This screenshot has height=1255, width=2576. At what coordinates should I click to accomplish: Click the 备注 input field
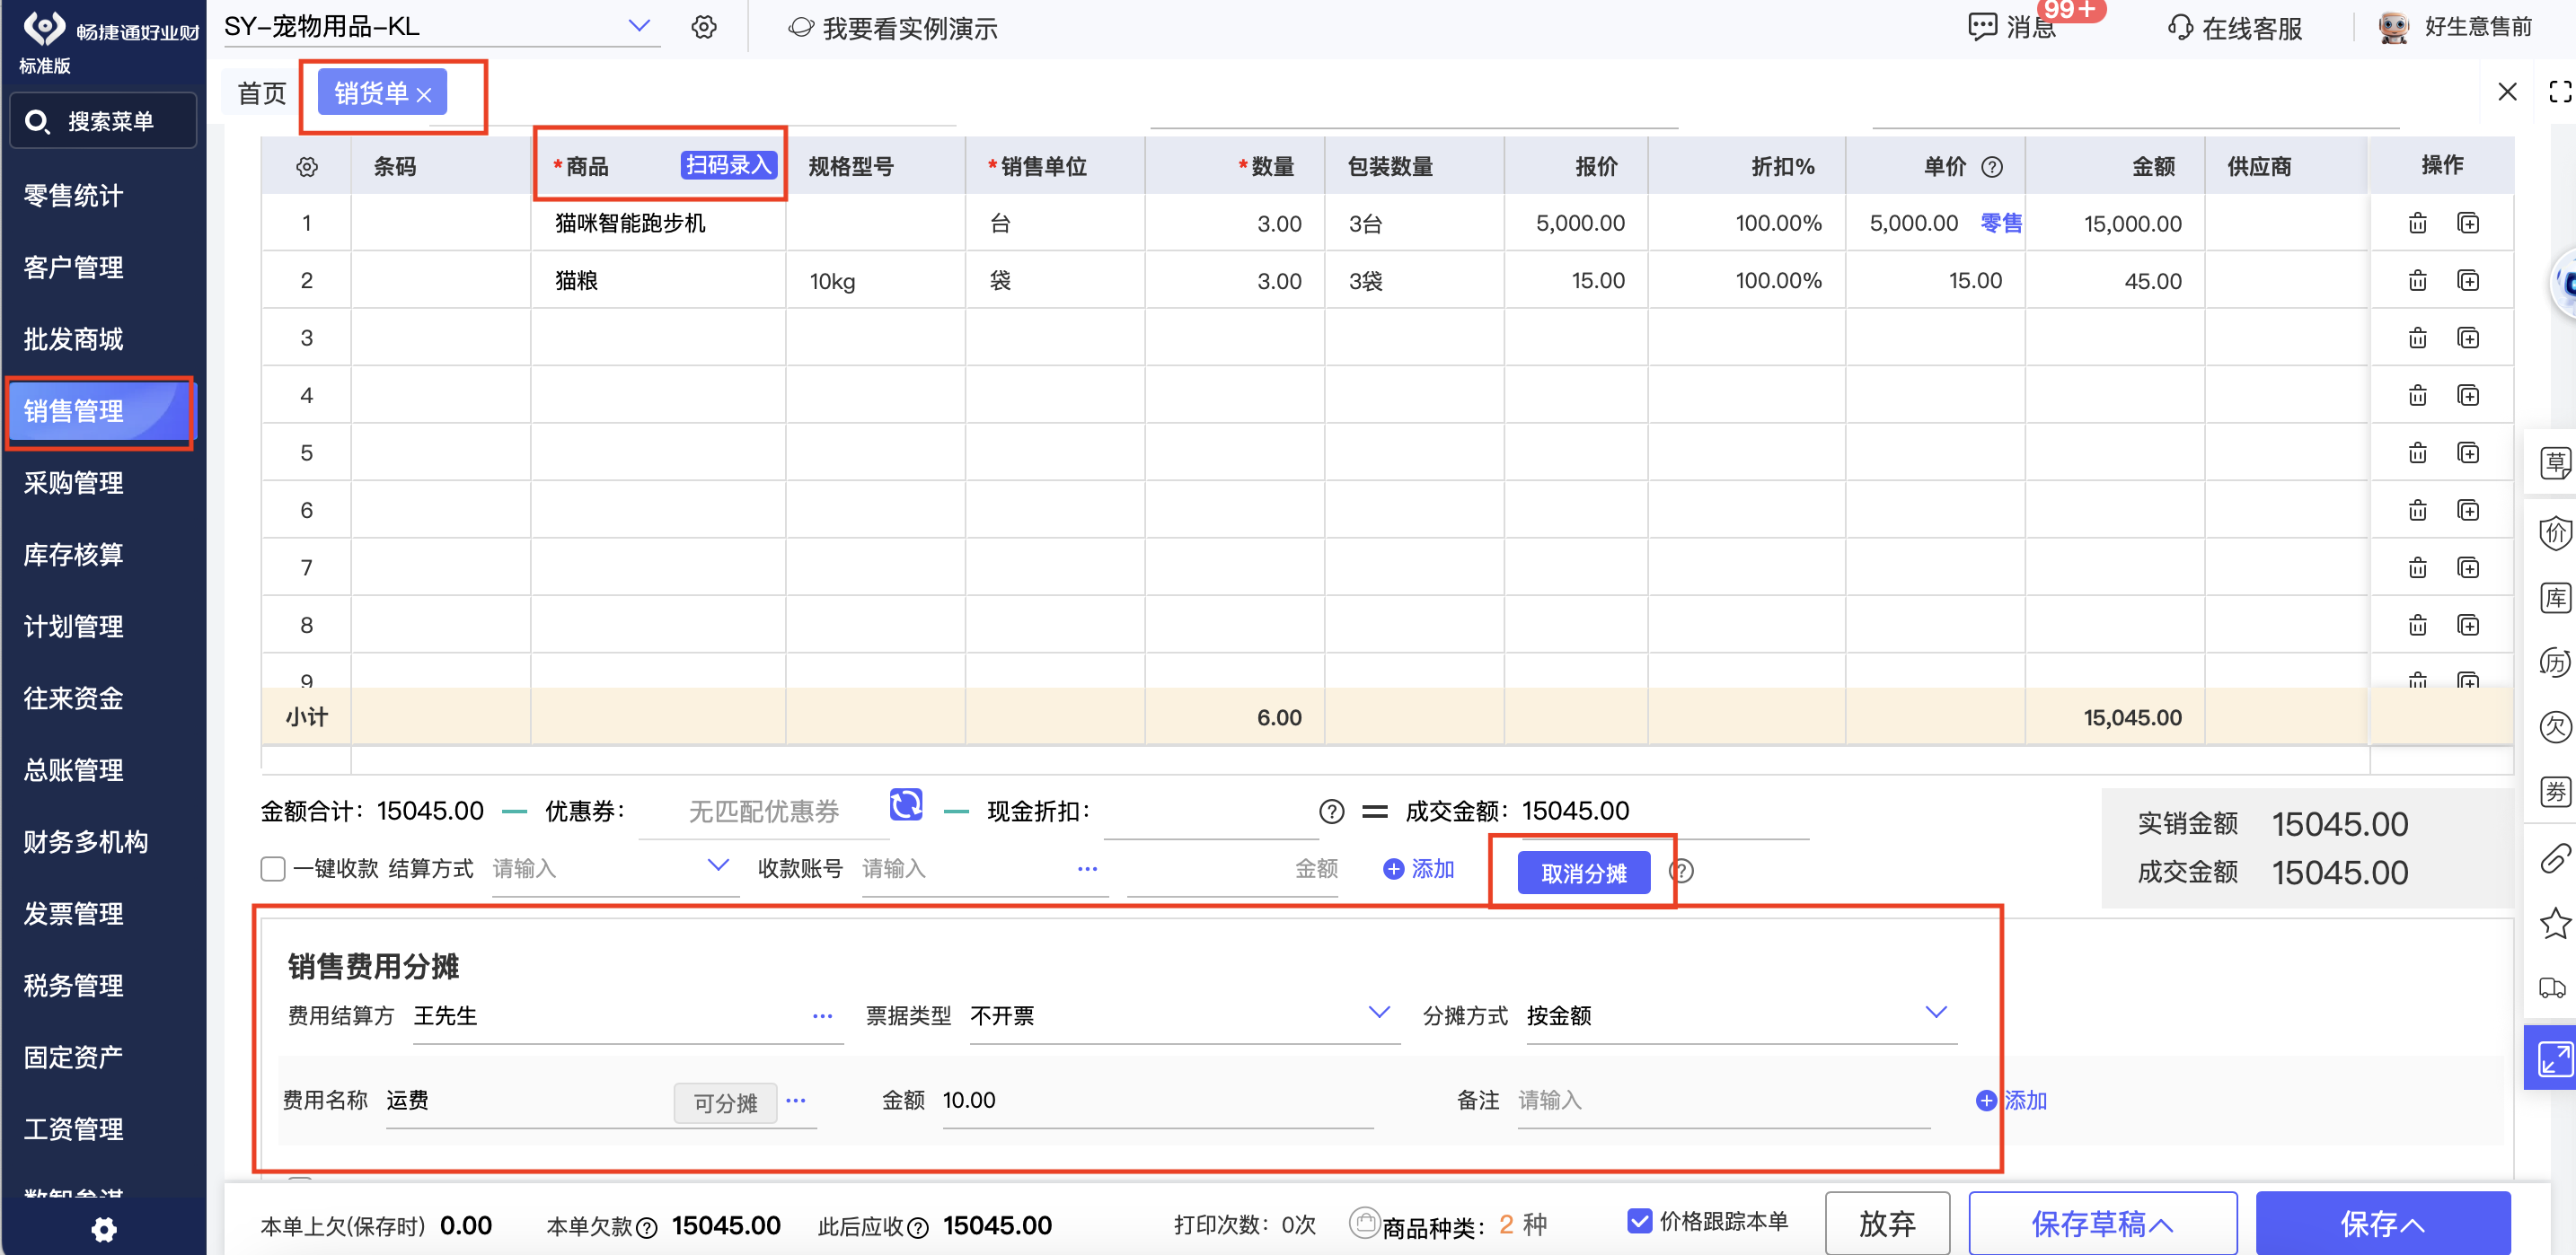pos(1724,1100)
